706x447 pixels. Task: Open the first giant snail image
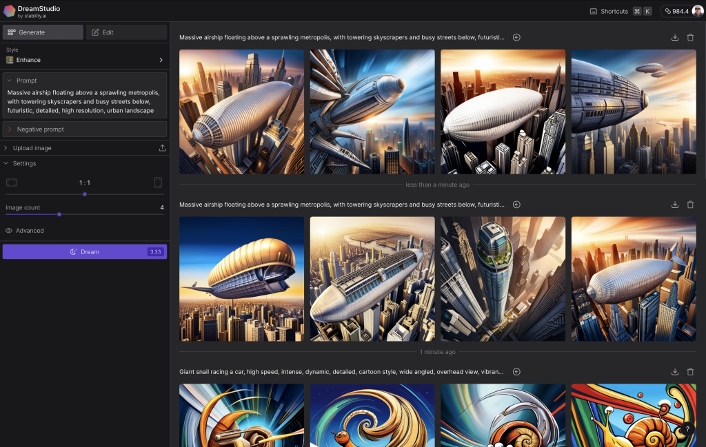[242, 415]
